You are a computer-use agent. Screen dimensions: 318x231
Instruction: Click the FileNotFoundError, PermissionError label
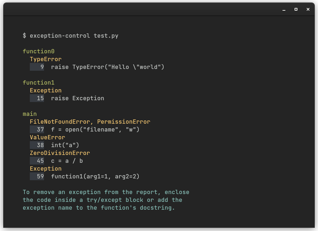coord(90,122)
